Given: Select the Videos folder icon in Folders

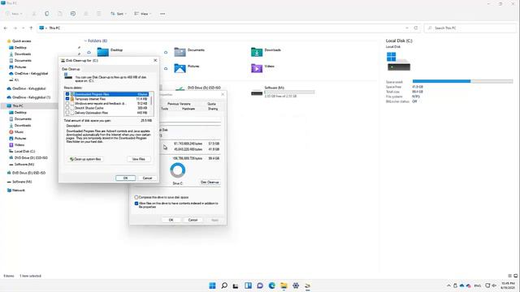Looking at the screenshot, I should tap(257, 68).
